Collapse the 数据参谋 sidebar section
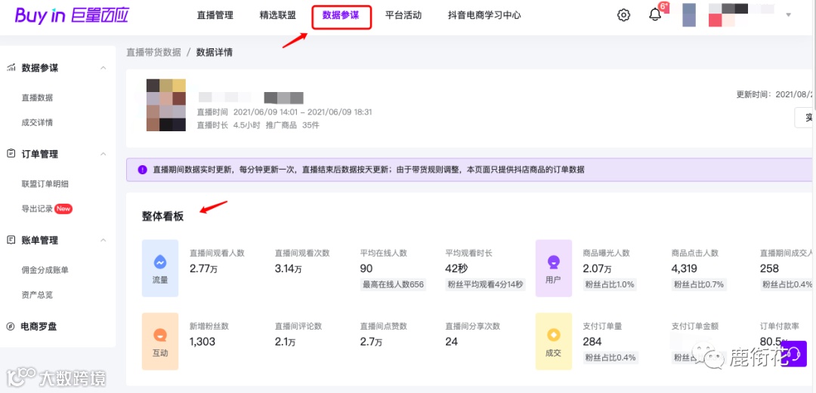Viewport: 816px width, 393px height. (x=103, y=68)
